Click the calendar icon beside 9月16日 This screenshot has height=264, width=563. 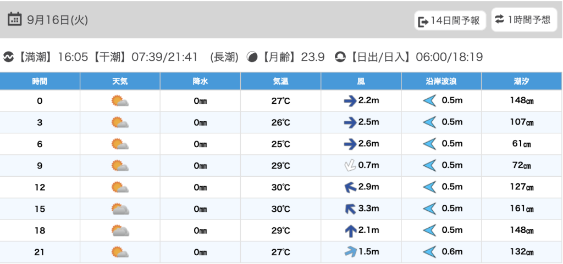point(14,20)
